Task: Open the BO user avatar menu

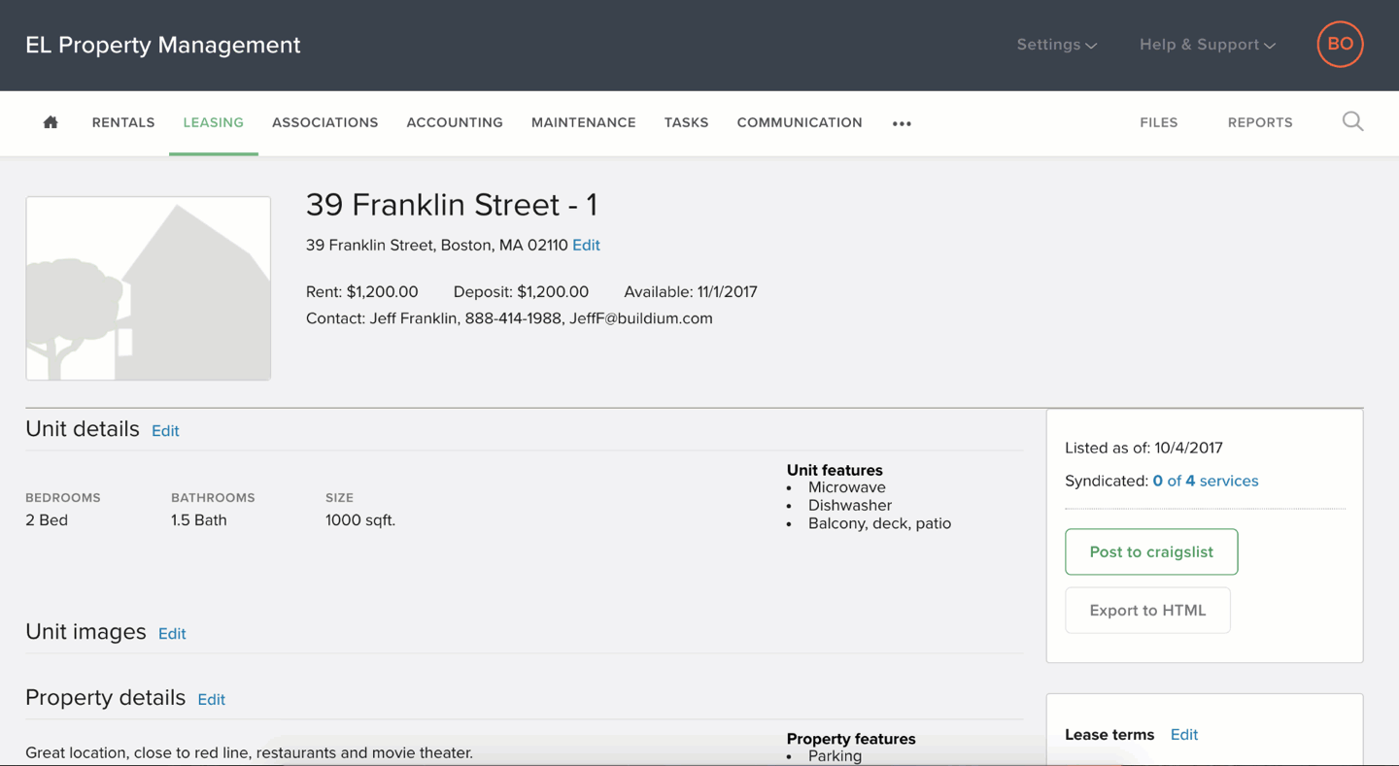Action: [x=1340, y=45]
